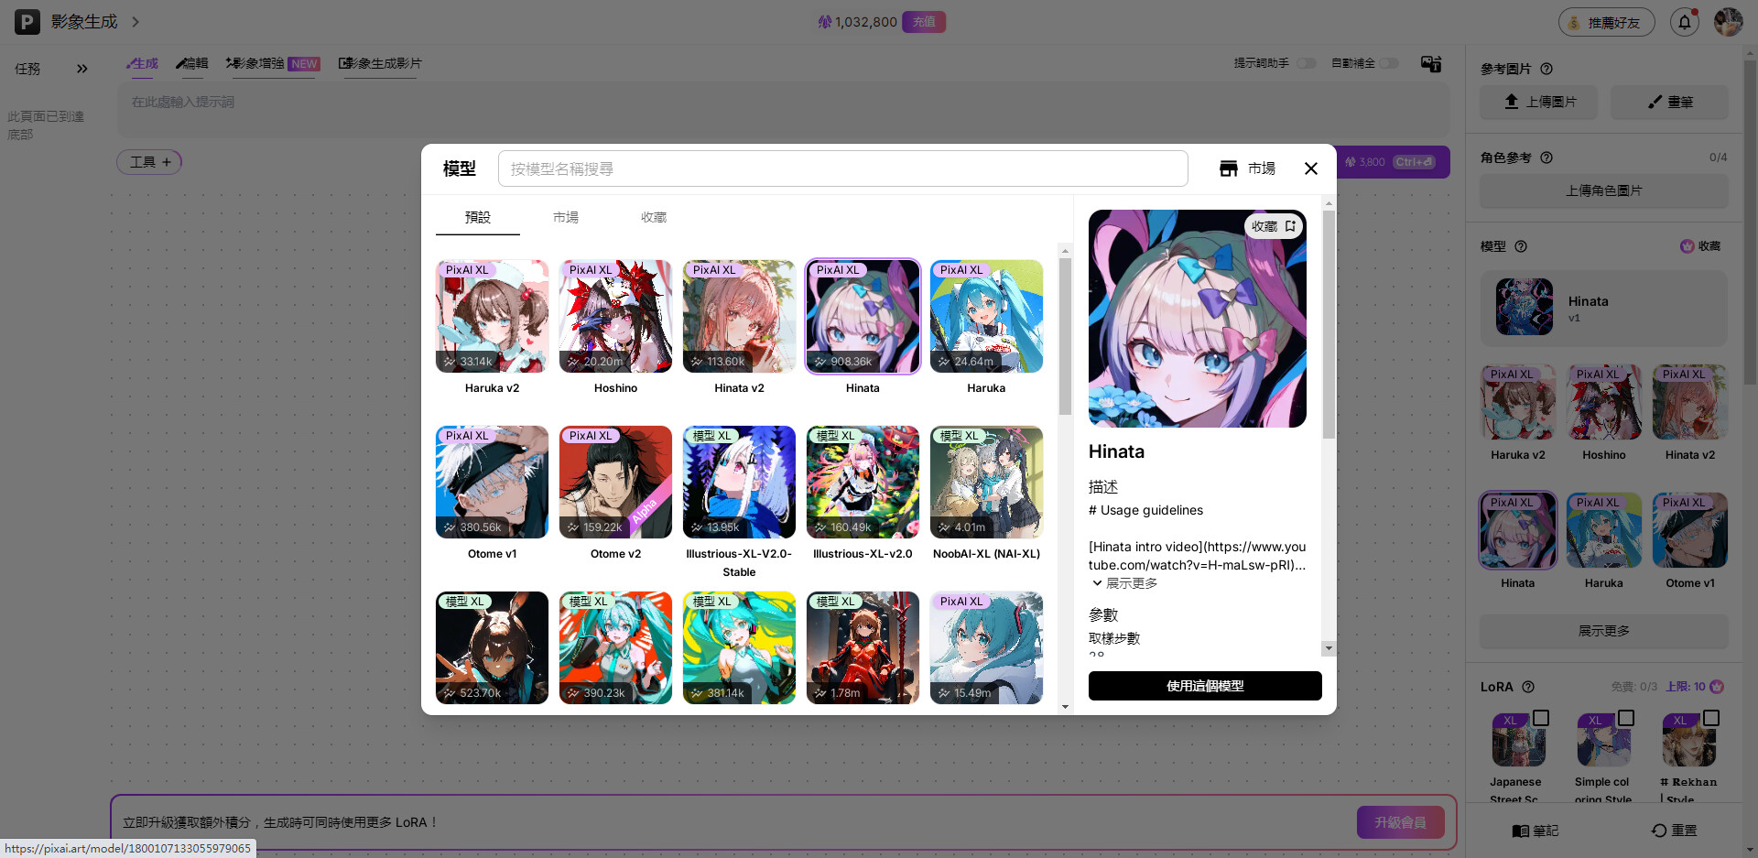Click the LoRA limit premium badge icon
Screen dimensions: 1758x858
click(x=1717, y=687)
